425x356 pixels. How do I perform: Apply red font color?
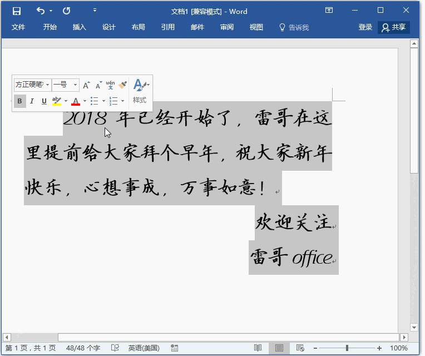click(x=76, y=101)
